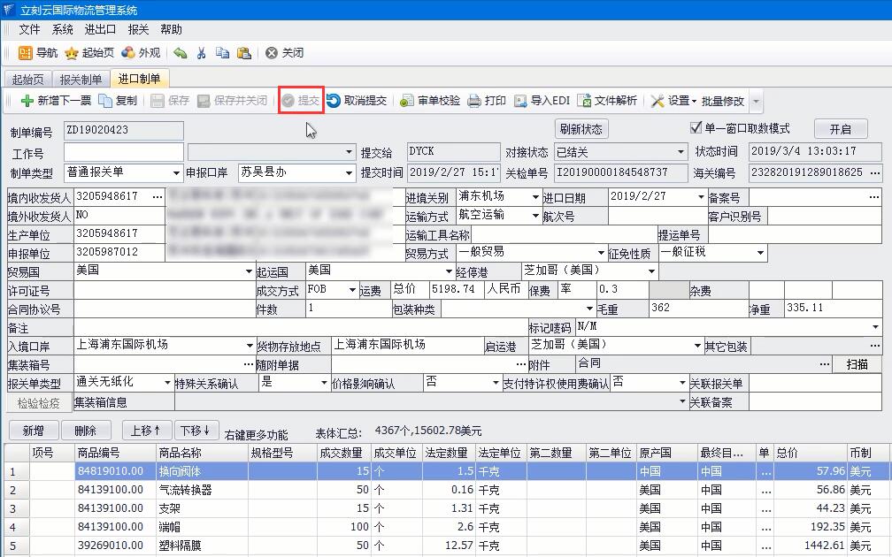Open 文件解析 file parsing tool
This screenshot has width=892, height=557.
(584, 101)
